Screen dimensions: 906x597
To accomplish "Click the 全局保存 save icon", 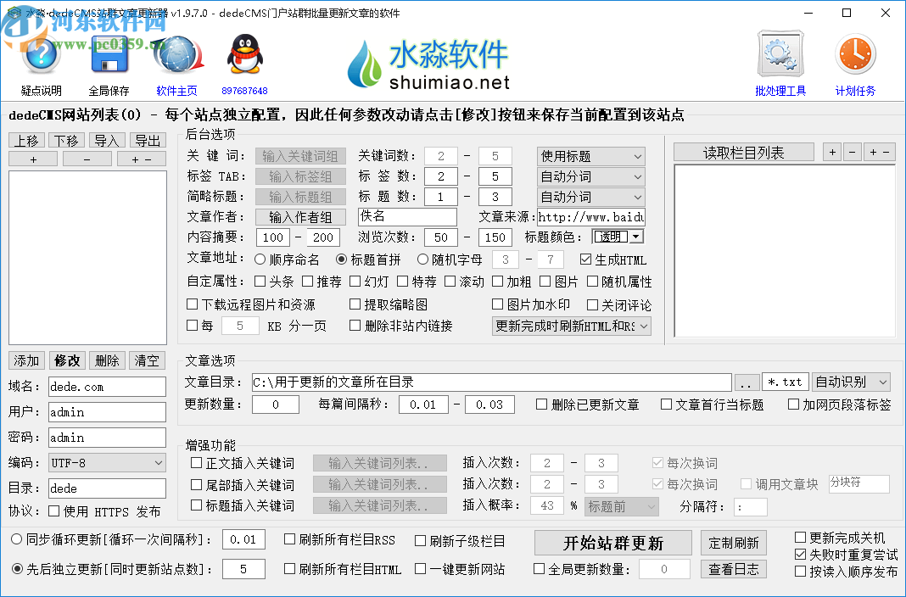I will [x=109, y=53].
